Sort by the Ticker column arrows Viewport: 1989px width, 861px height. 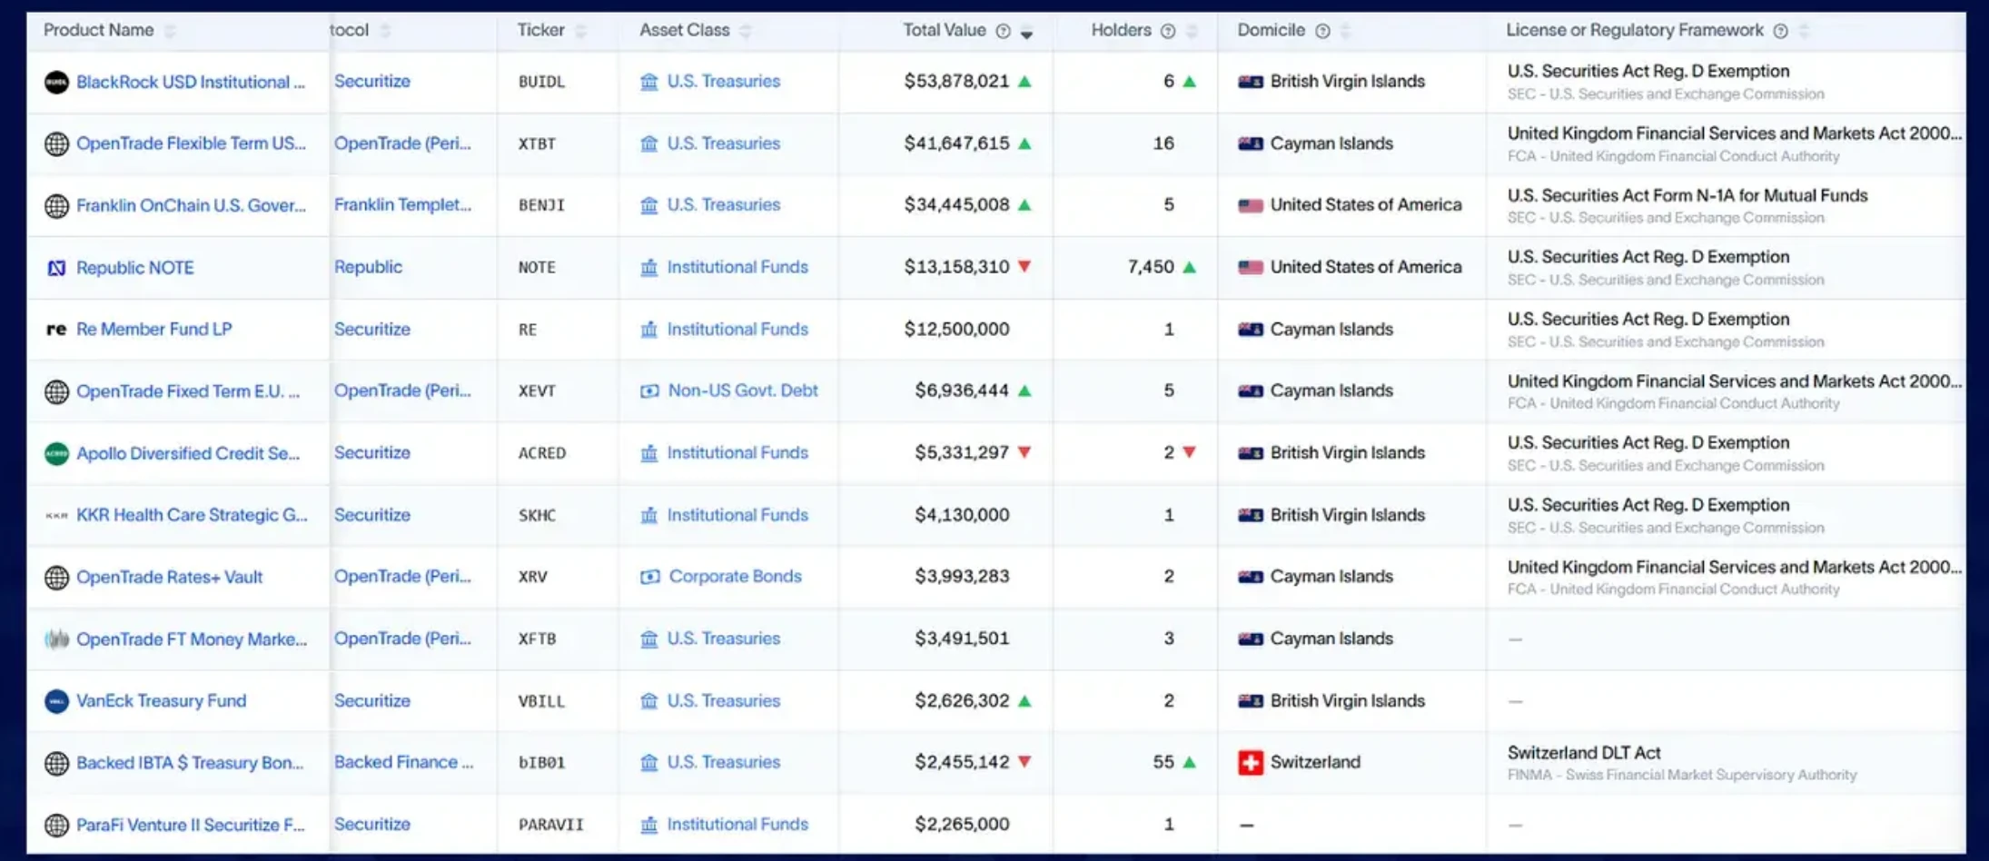pyautogui.click(x=580, y=31)
